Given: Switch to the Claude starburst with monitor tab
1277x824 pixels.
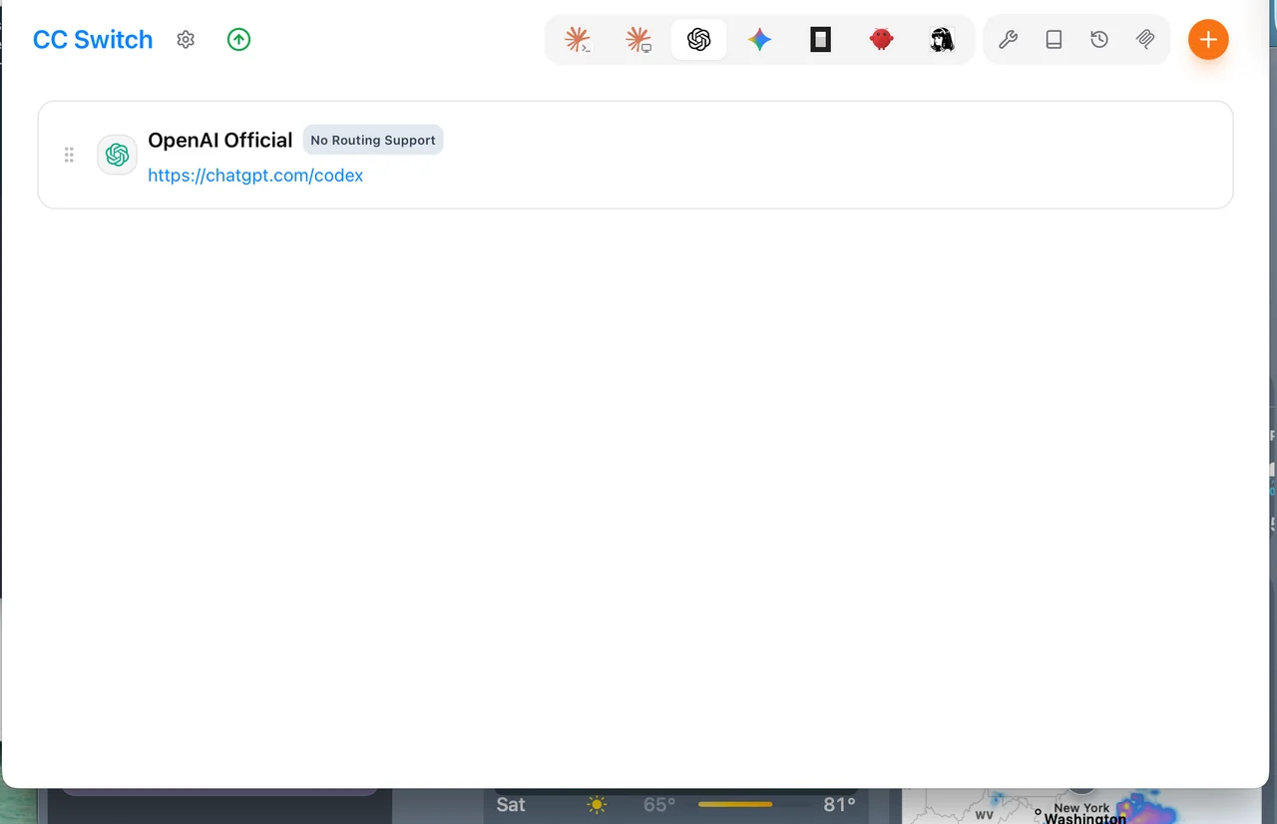Looking at the screenshot, I should 638,40.
